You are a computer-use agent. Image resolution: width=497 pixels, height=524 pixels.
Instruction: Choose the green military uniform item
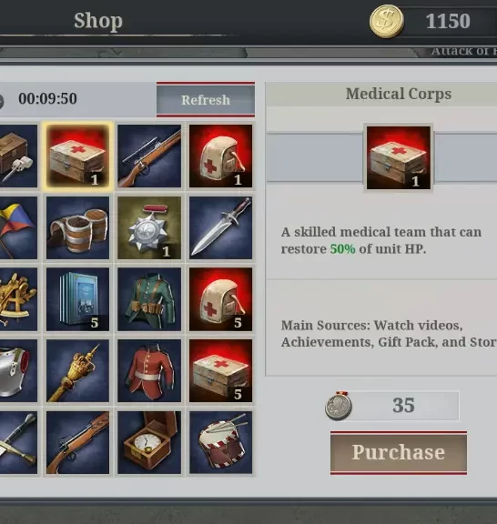[149, 299]
